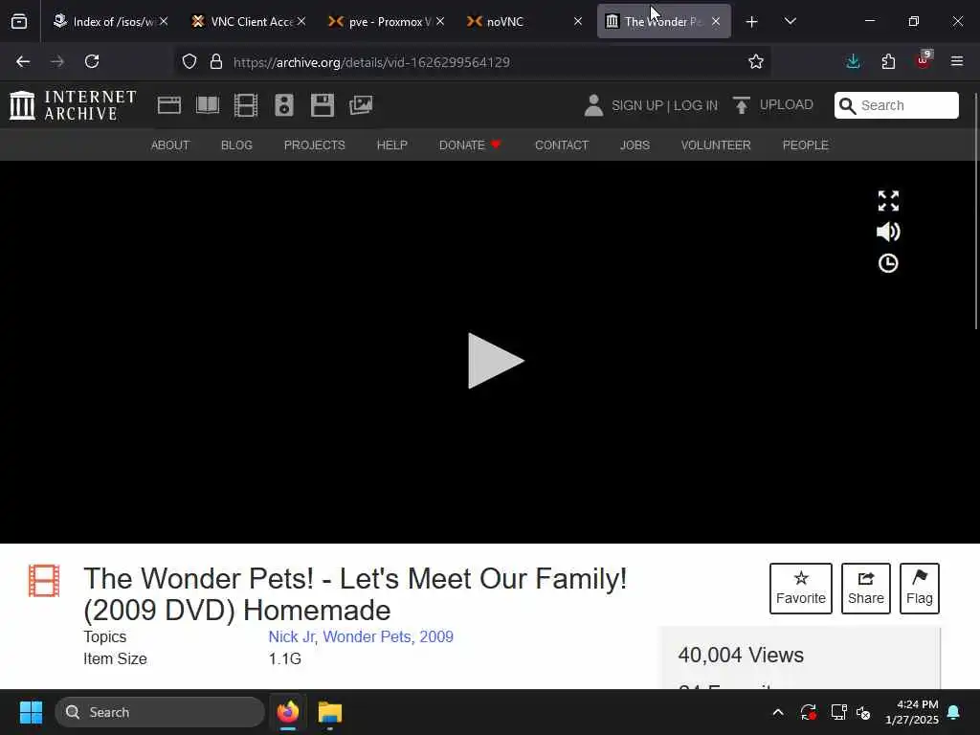This screenshot has height=735, width=980.
Task: Open the Firefox View icon
Action: pos(19,21)
